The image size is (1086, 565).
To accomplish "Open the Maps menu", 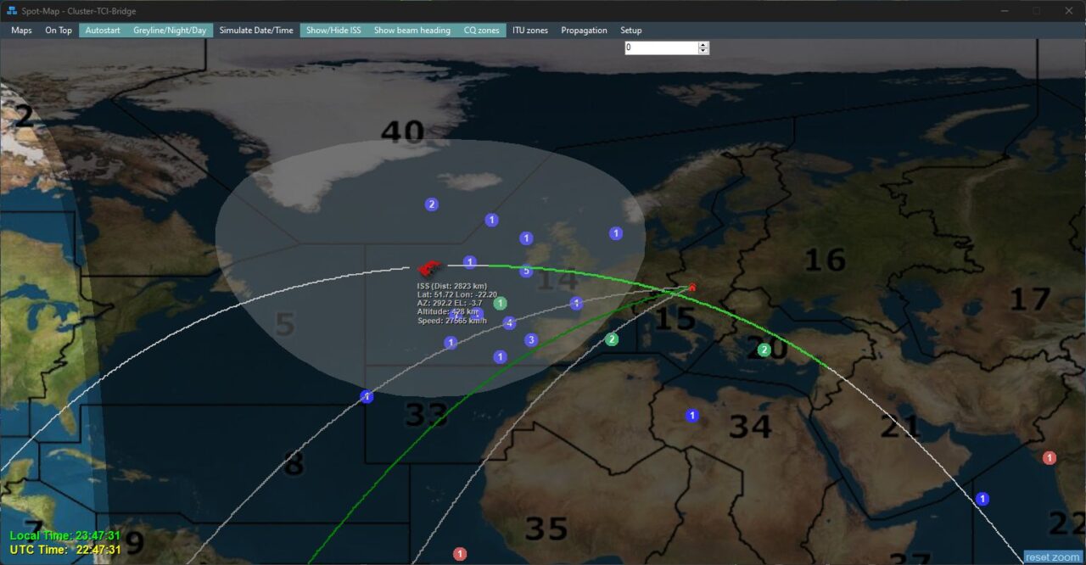I will (21, 31).
